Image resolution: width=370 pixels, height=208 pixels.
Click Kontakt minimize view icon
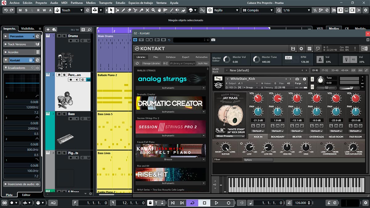click(317, 49)
